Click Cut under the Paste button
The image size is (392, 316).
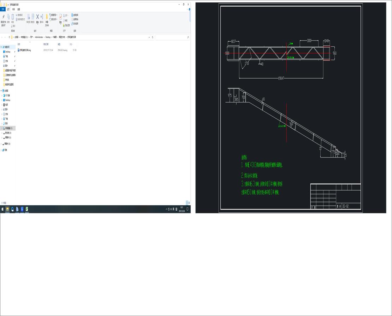[x=13, y=26]
